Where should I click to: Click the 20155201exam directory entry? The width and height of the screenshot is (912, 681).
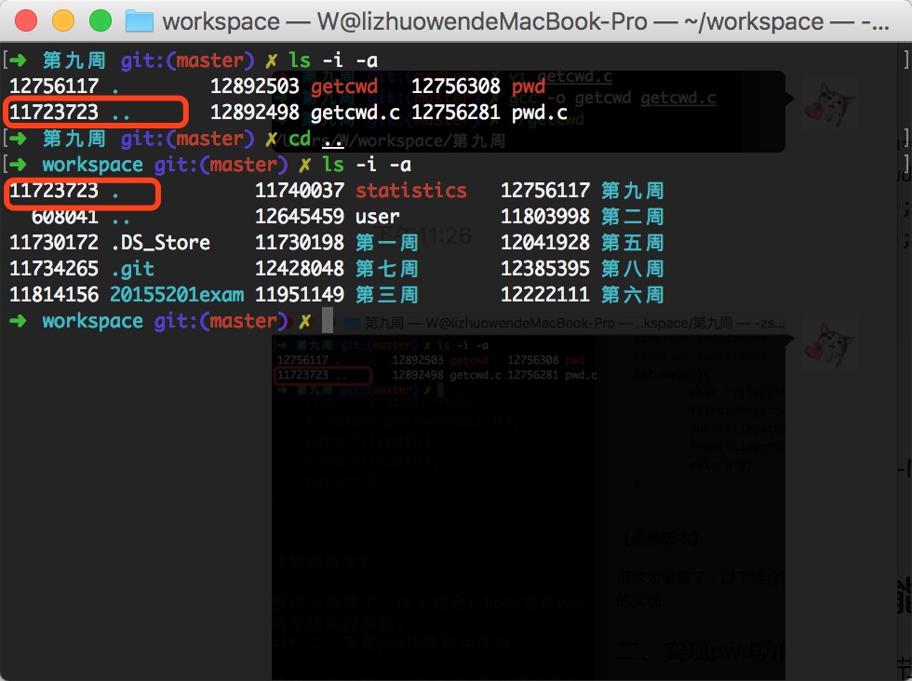[x=177, y=295]
